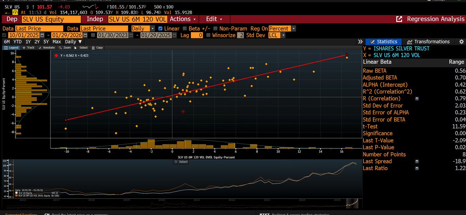
Task: Click the R^2 (Correlation^2) row
Action: pos(414,92)
